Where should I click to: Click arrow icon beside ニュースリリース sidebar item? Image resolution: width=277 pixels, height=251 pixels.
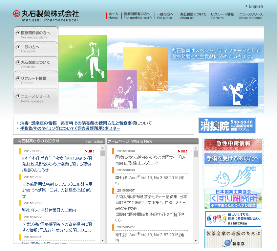pyautogui.click(x=18, y=96)
